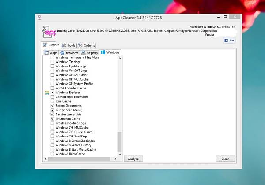The width and height of the screenshot is (265, 185).
Task: Check Cached Shell Extensions
Action: (x=53, y=97)
